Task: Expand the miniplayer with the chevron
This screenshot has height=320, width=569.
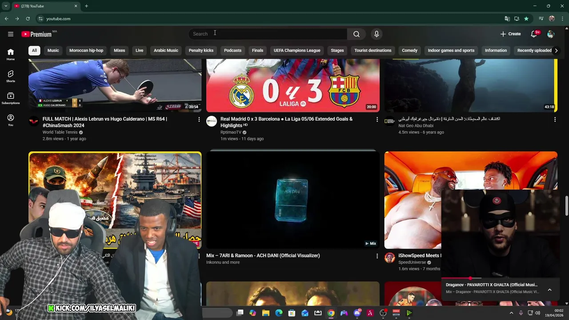Action: tap(549, 290)
